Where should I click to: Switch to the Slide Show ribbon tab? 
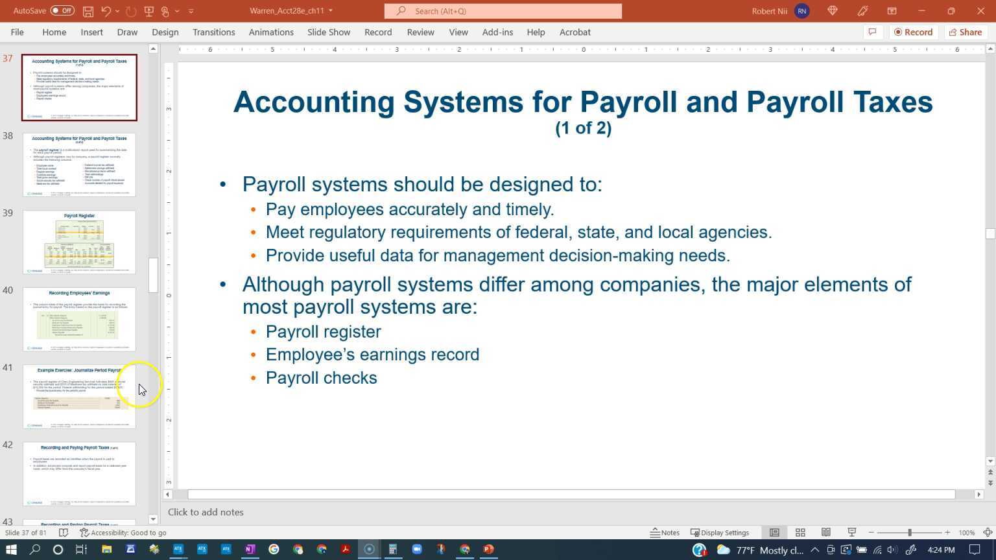point(328,32)
